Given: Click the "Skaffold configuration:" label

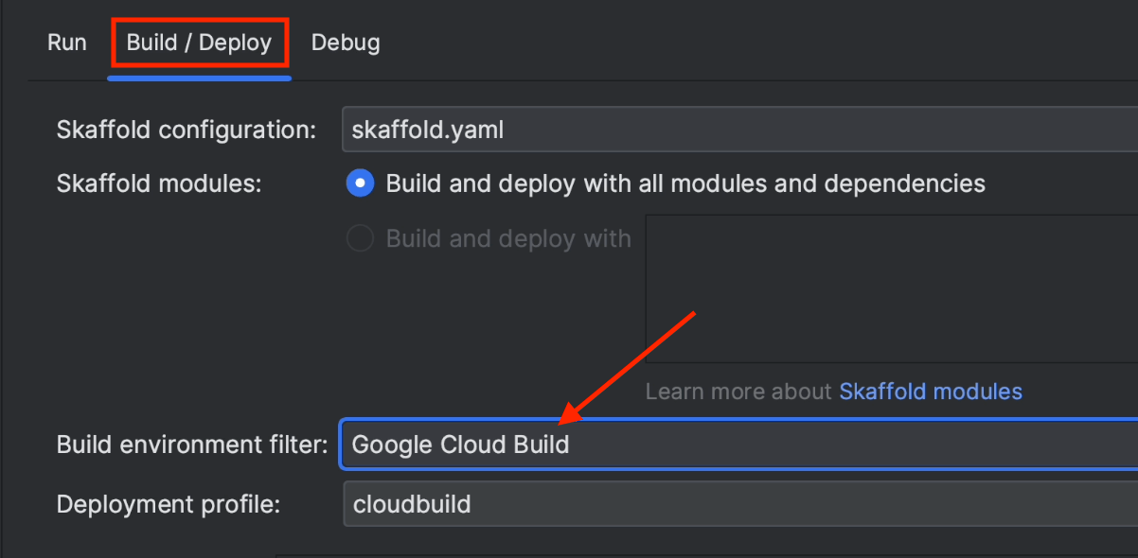Looking at the screenshot, I should pos(187,130).
